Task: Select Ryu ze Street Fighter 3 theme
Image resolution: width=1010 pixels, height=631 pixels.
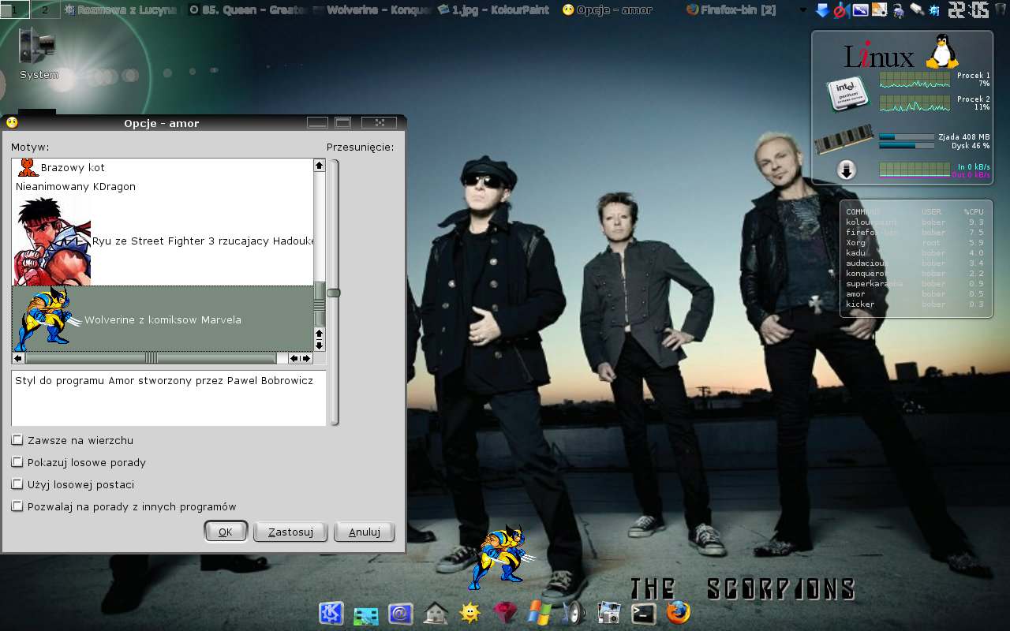Action: (x=163, y=241)
